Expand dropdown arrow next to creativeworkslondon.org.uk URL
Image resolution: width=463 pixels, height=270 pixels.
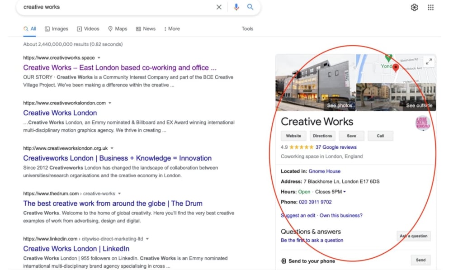click(x=112, y=148)
